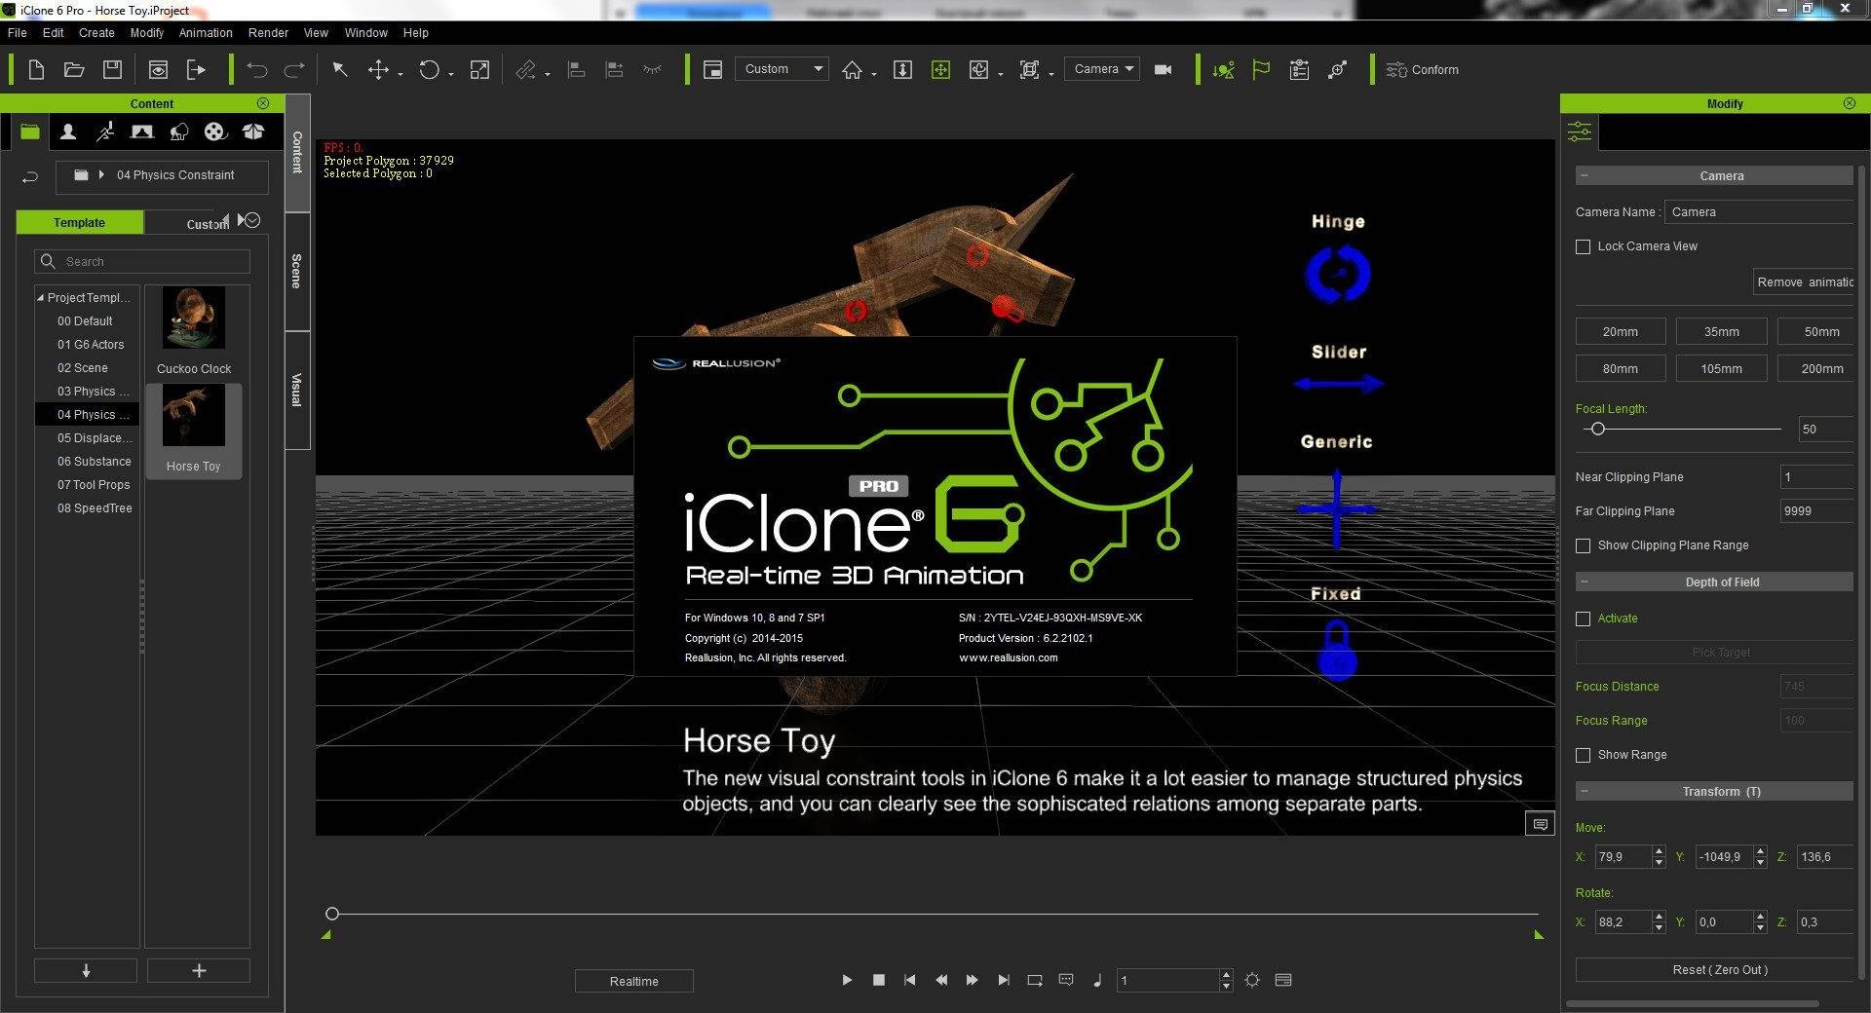Set lens to 20mm
Image resolution: width=1871 pixels, height=1013 pixels.
pyautogui.click(x=1621, y=332)
